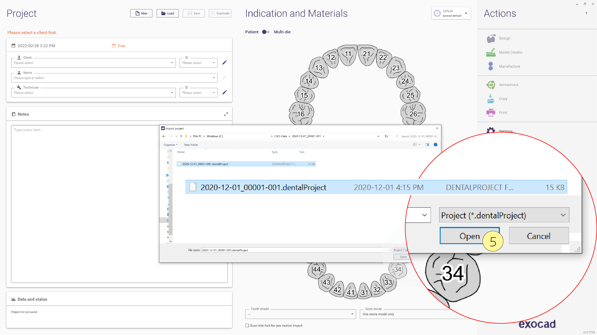Image resolution: width=597 pixels, height=335 pixels.
Task: Open the patient Name dropdown
Action: tap(114, 78)
